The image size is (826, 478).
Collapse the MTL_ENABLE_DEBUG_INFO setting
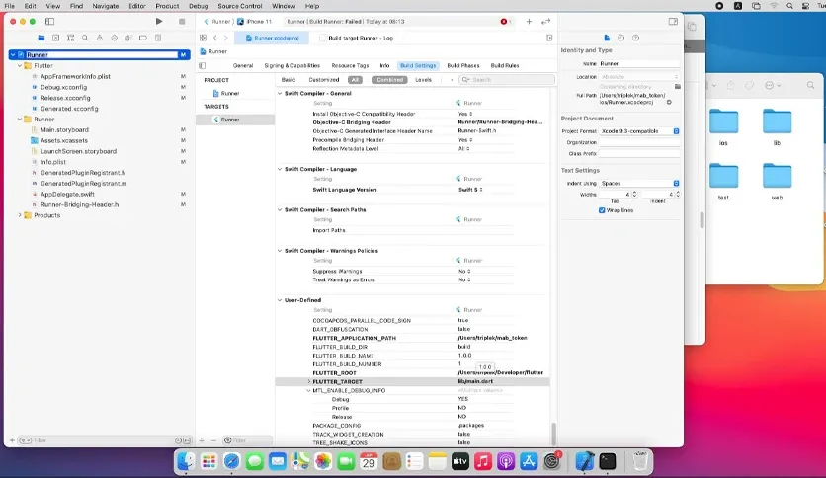click(308, 391)
